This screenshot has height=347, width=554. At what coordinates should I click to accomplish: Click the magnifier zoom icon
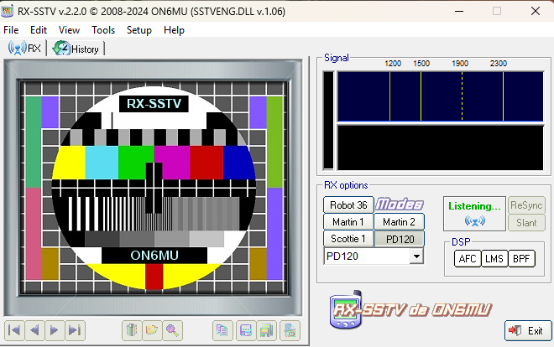click(x=172, y=330)
